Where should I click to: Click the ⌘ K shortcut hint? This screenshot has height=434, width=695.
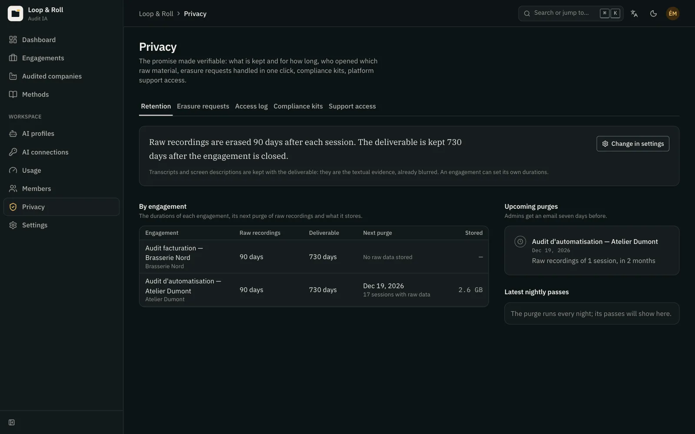tap(610, 13)
